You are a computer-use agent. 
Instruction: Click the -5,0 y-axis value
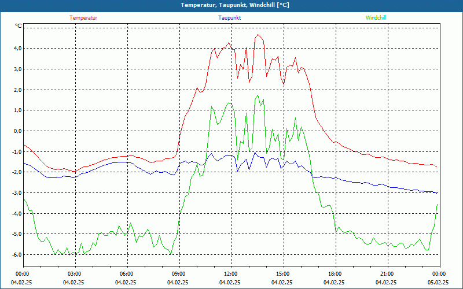(16, 234)
